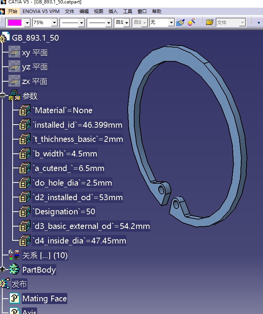The height and width of the screenshot is (314, 263).
Task: Open the 工具 menu
Action: (128, 12)
